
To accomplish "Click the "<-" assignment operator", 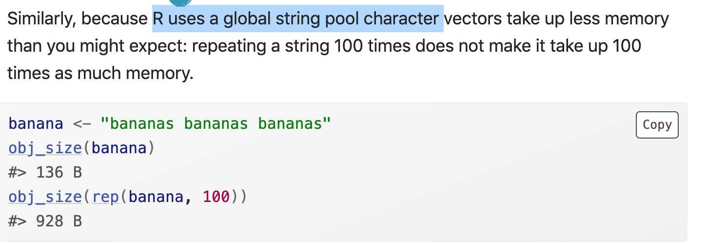I will (82, 123).
